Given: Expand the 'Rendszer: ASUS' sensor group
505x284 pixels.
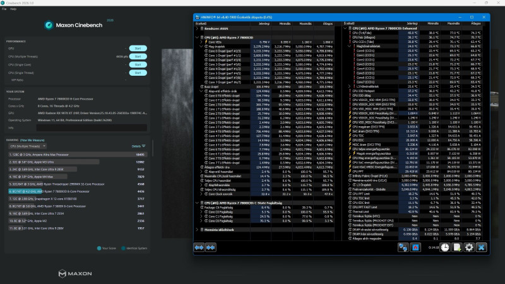Looking at the screenshot, I should (x=197, y=28).
